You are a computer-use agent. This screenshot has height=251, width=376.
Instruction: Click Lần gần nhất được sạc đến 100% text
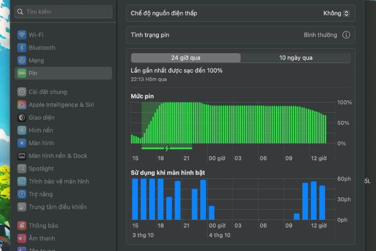[176, 71]
